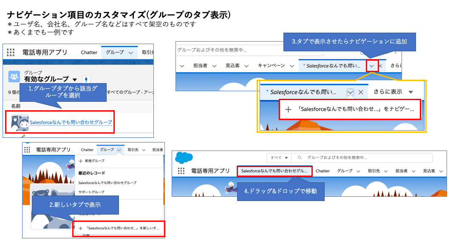Select the Chatter tab in step 2 screenshot
Screen dimensions: 450x243
[x=87, y=150]
